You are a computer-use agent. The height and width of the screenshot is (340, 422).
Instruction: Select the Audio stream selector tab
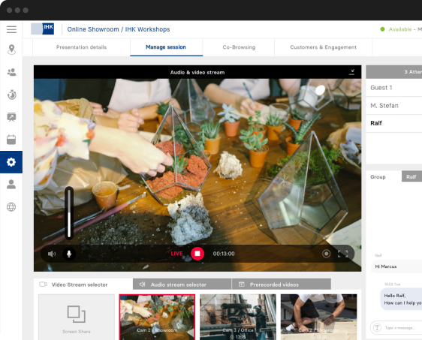(x=182, y=284)
